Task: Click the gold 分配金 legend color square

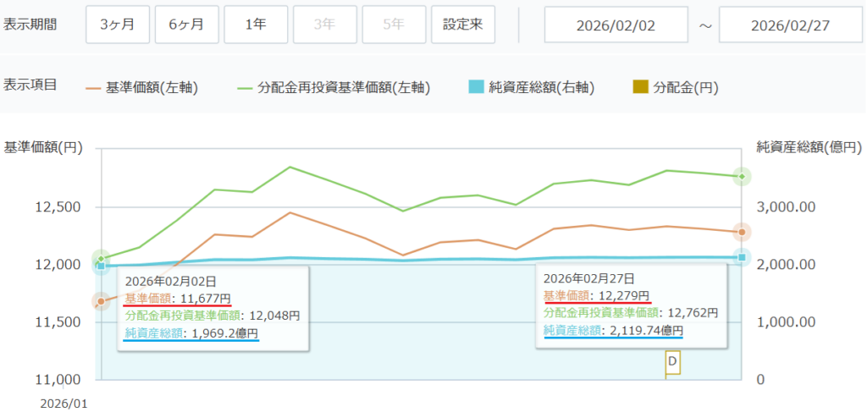Action: 640,86
